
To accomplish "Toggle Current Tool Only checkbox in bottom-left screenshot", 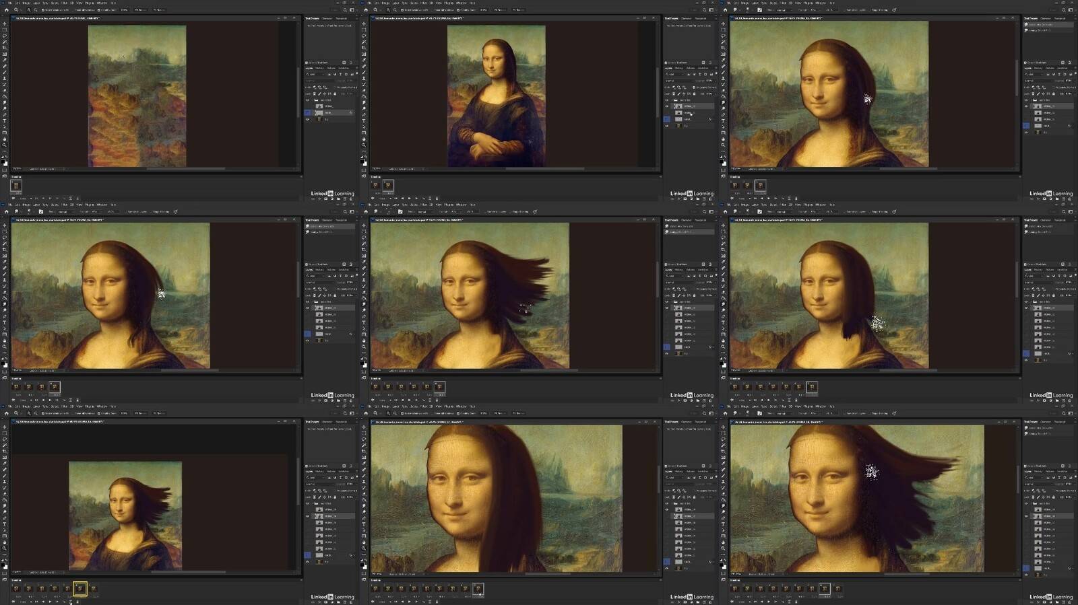I will [x=307, y=466].
